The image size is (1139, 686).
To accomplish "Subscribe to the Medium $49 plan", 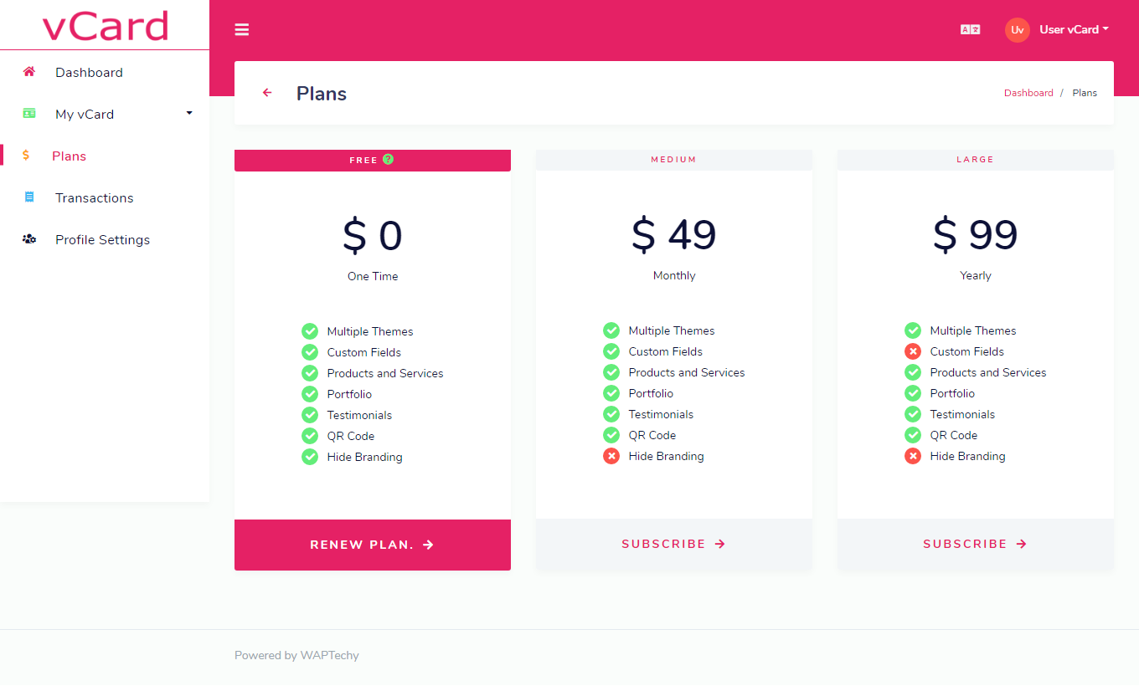I will click(673, 544).
